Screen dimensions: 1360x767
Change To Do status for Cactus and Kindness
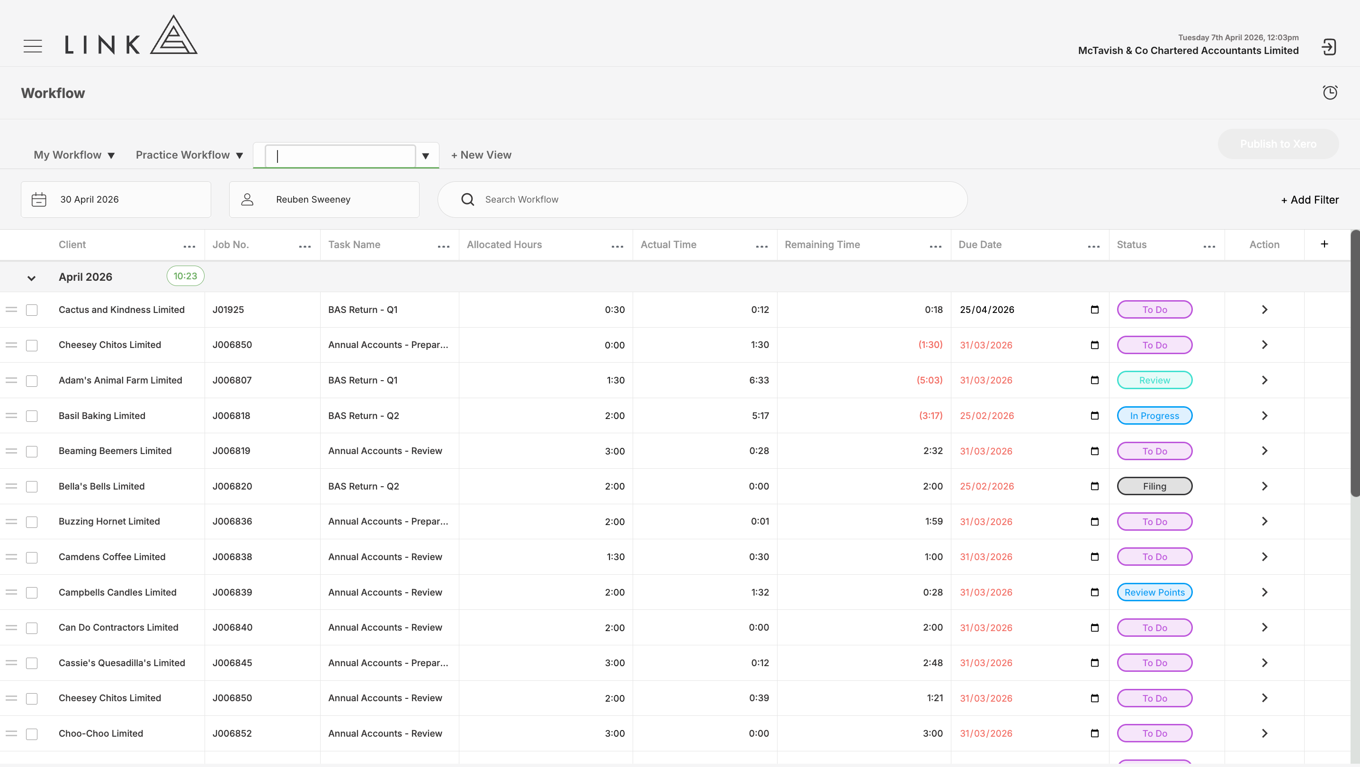pos(1154,309)
